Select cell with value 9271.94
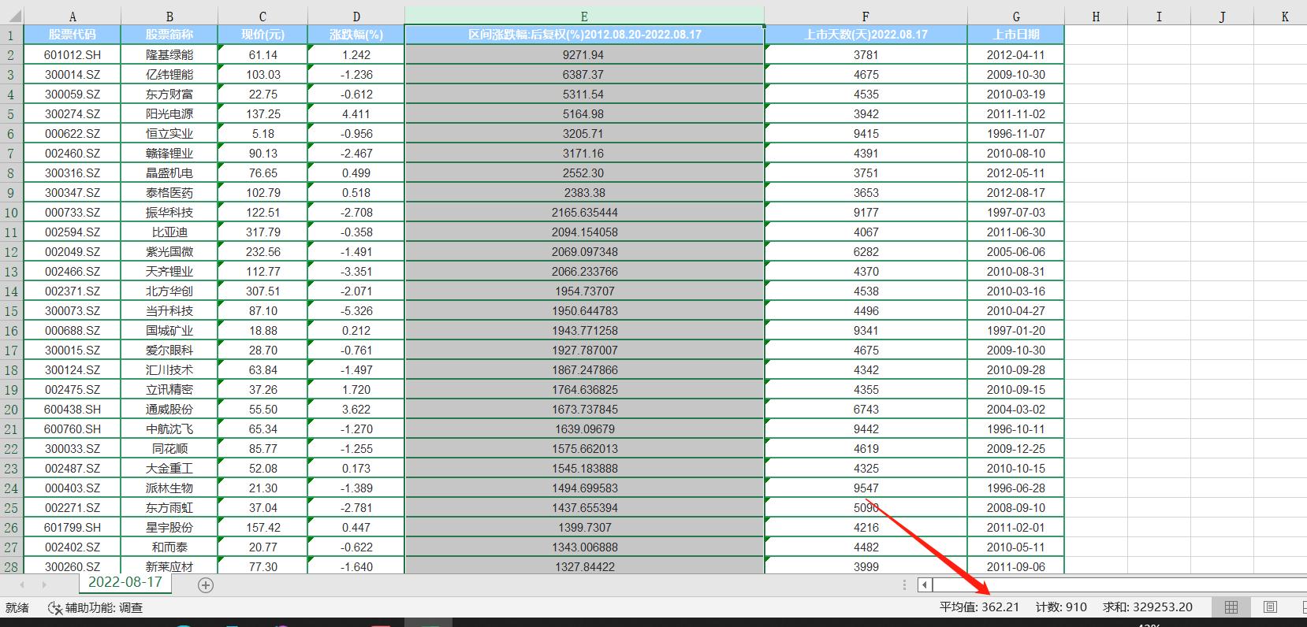The image size is (1307, 627). pyautogui.click(x=583, y=54)
